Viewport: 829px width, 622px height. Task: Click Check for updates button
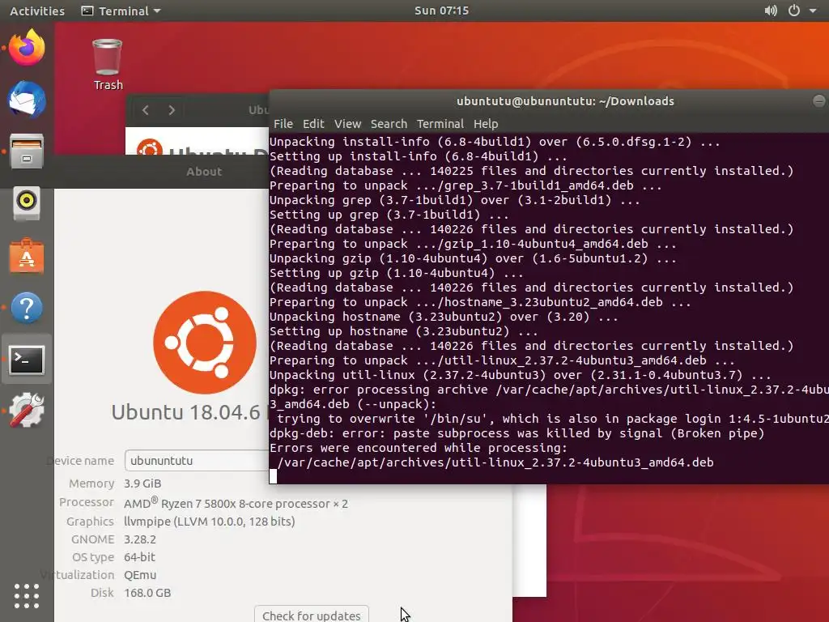tap(312, 615)
